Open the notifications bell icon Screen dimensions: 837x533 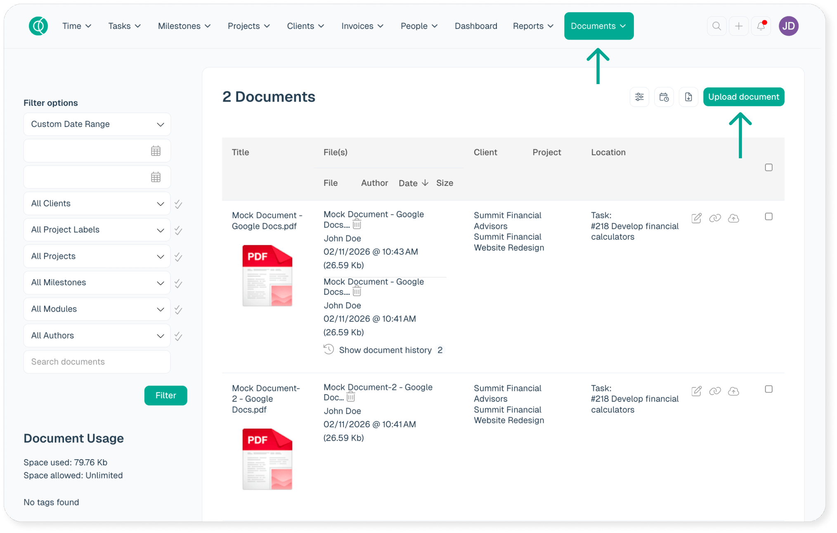(x=761, y=26)
